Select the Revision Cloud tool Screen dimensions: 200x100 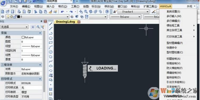(51, 57)
